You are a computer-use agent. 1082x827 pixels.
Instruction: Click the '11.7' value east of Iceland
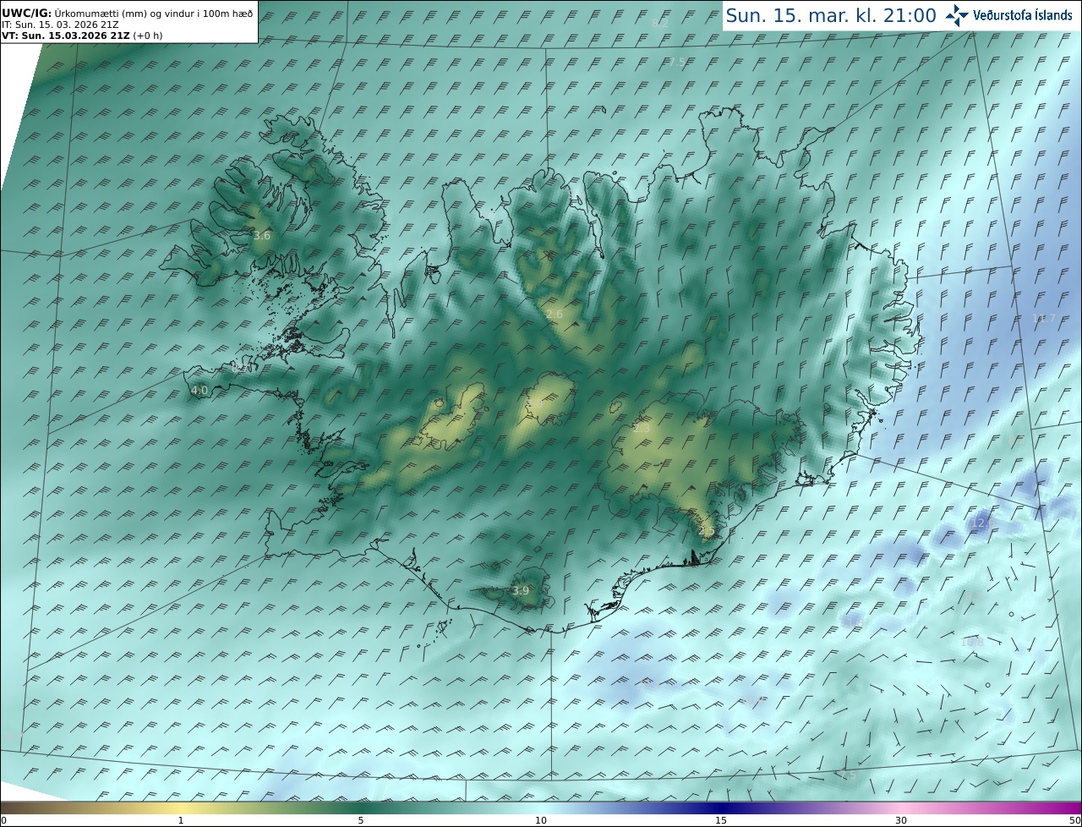[1044, 318]
